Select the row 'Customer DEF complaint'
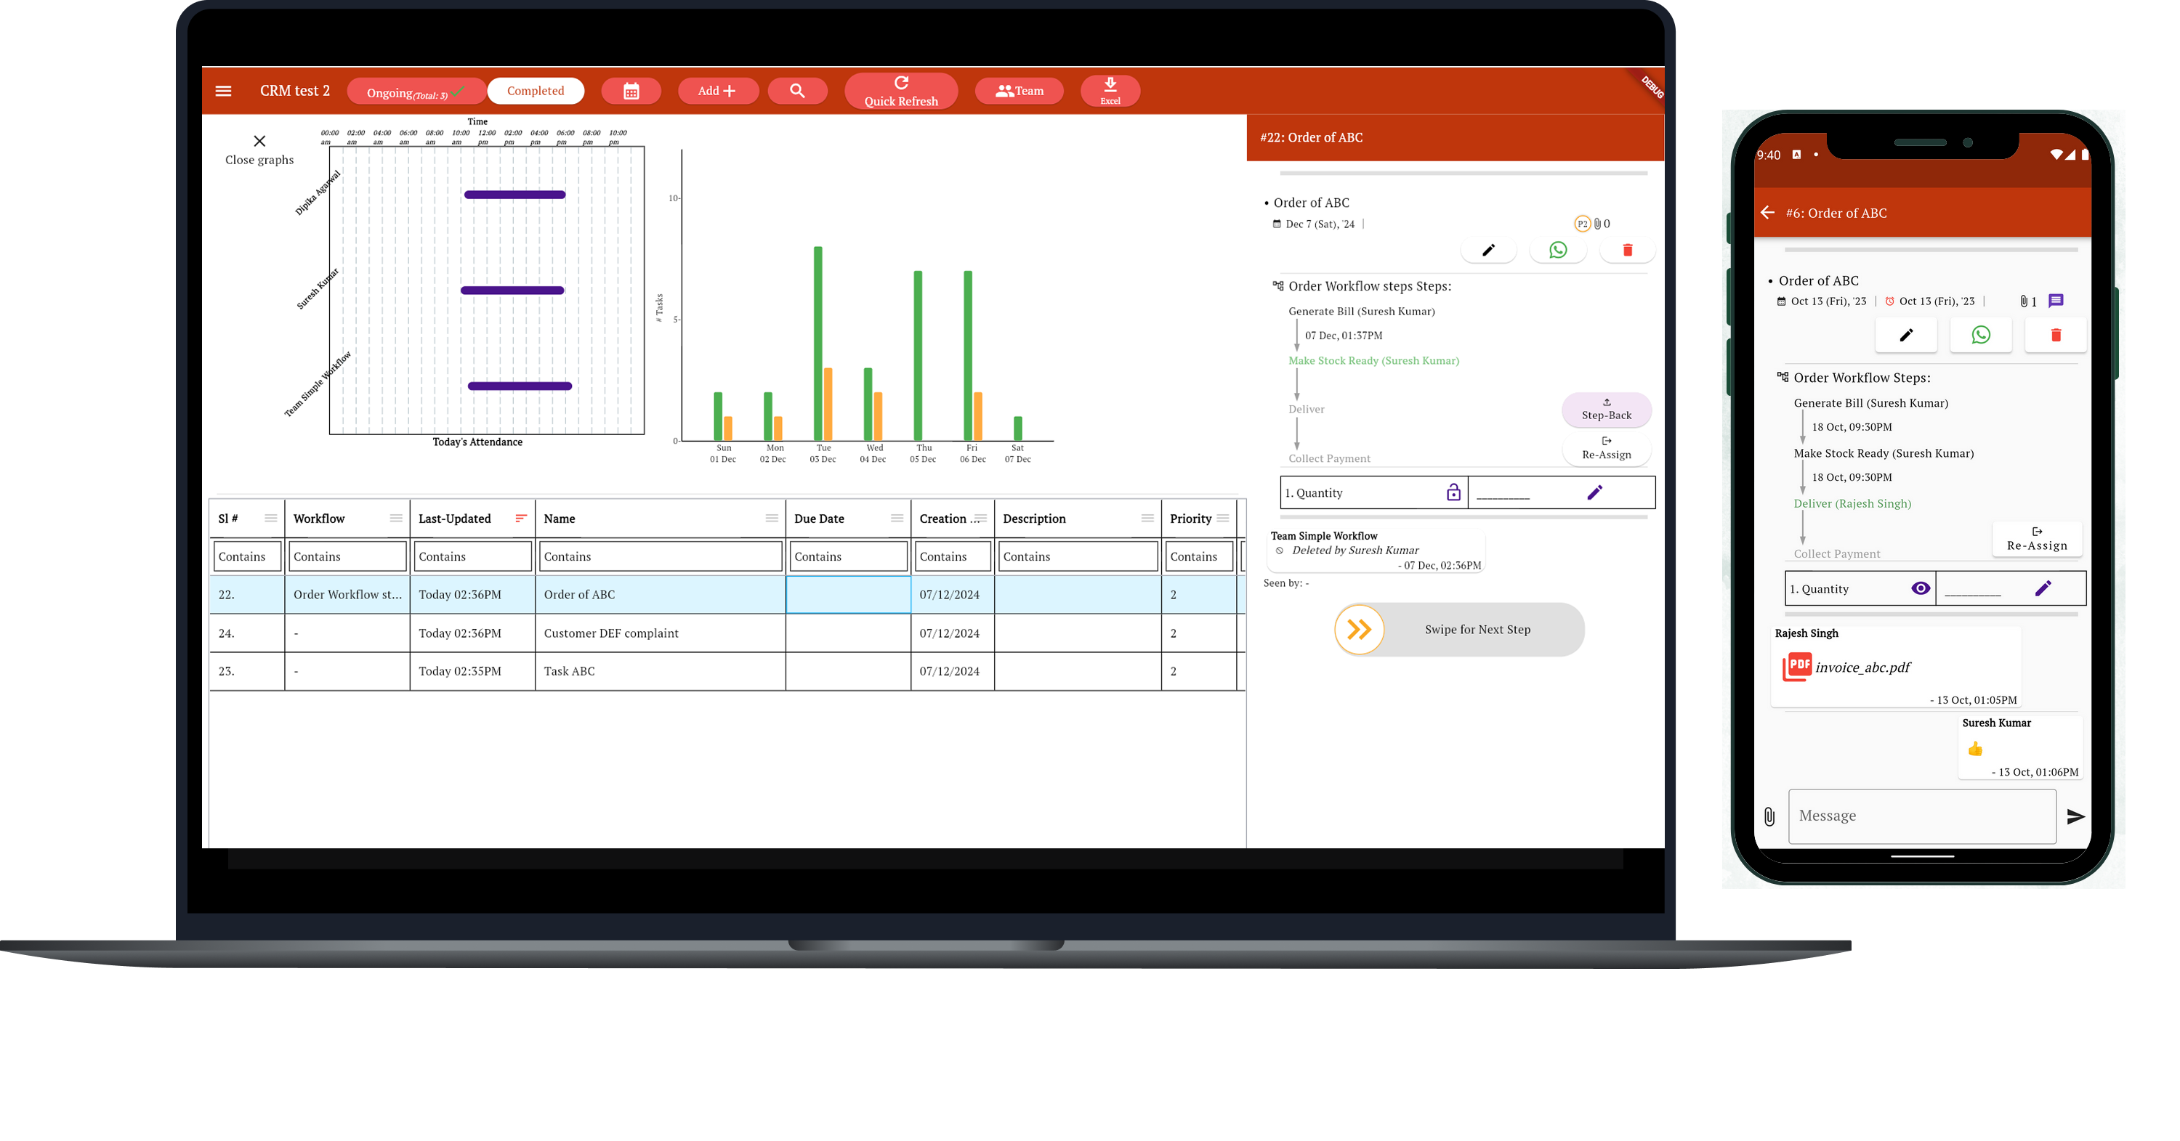Viewport: 2180px width, 1141px height. (726, 633)
